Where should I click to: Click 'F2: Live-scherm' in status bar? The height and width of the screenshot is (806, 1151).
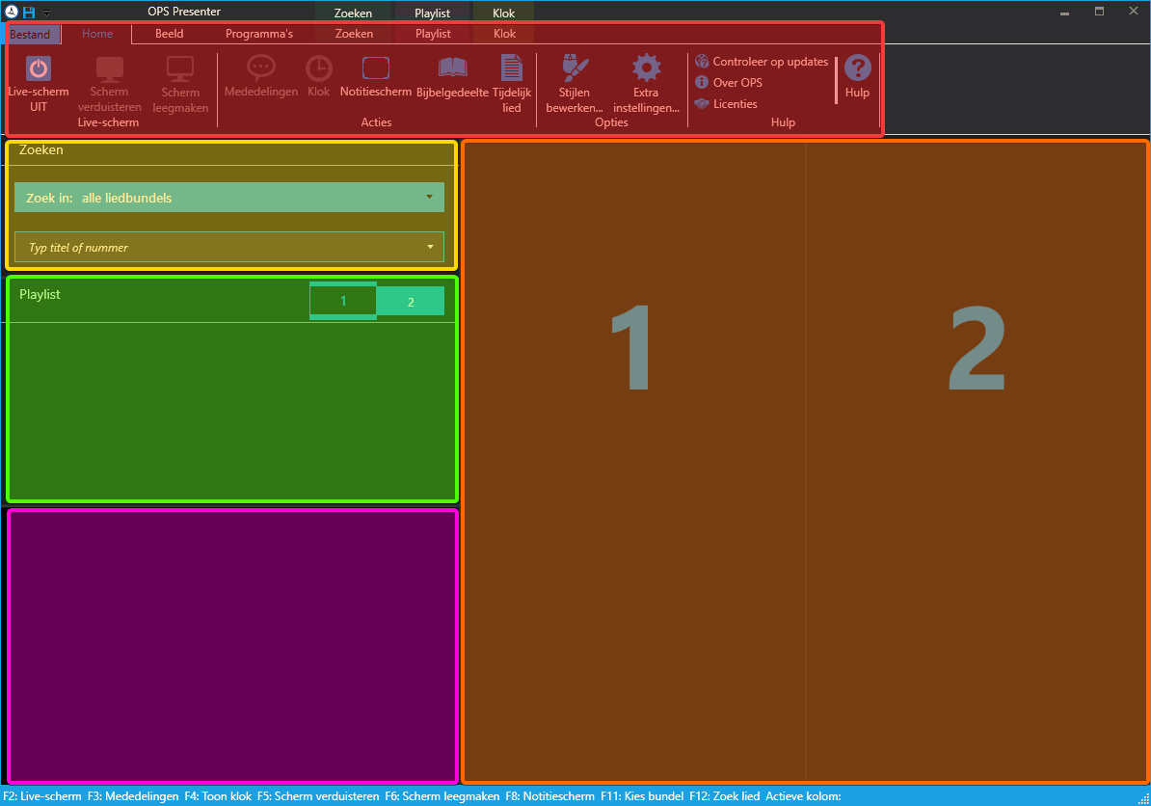coord(41,796)
